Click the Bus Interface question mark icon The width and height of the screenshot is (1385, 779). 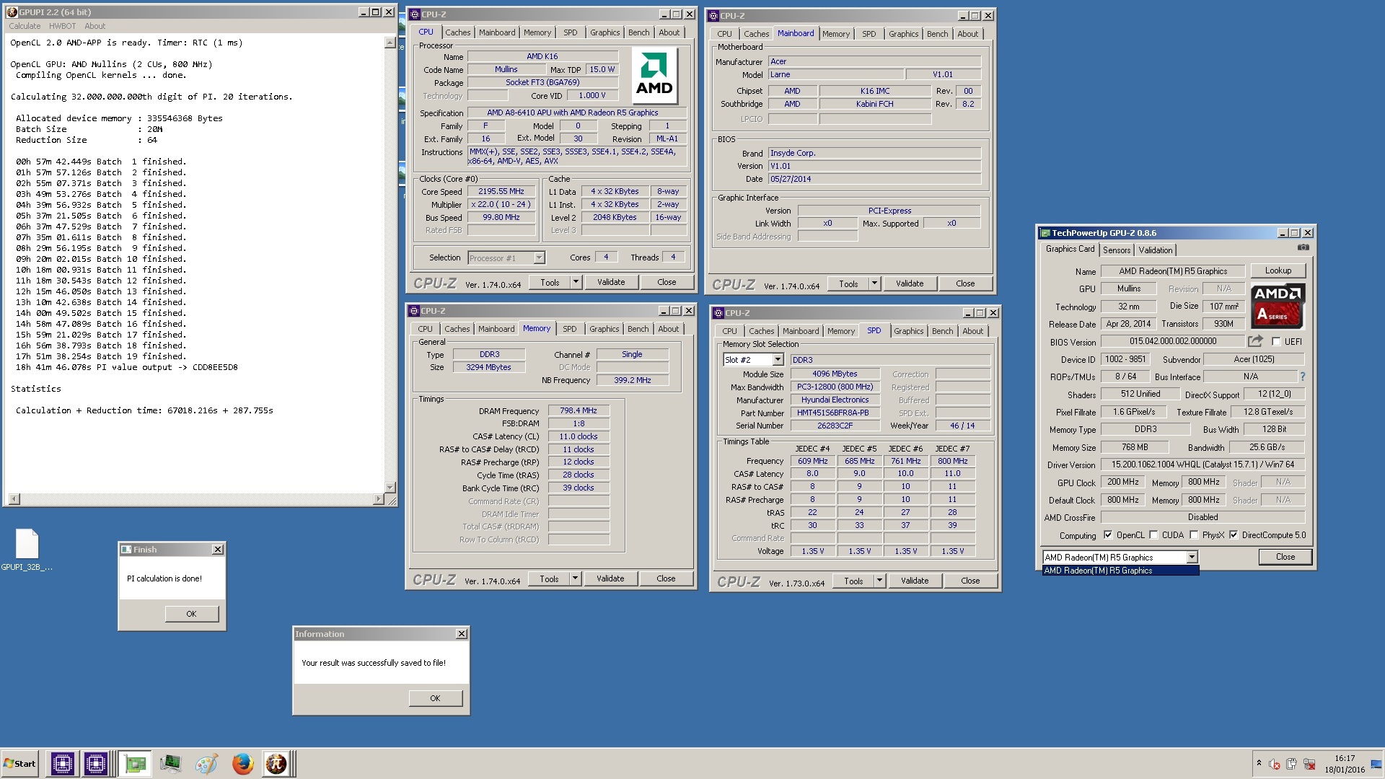(x=1302, y=377)
